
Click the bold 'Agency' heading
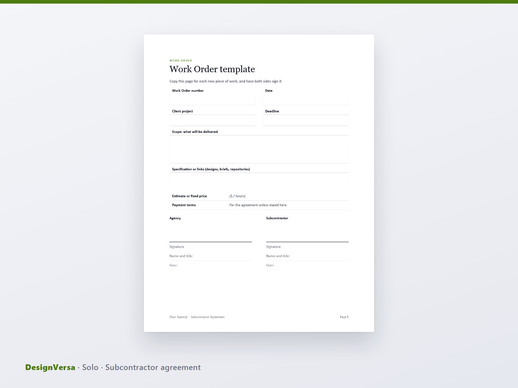point(175,218)
